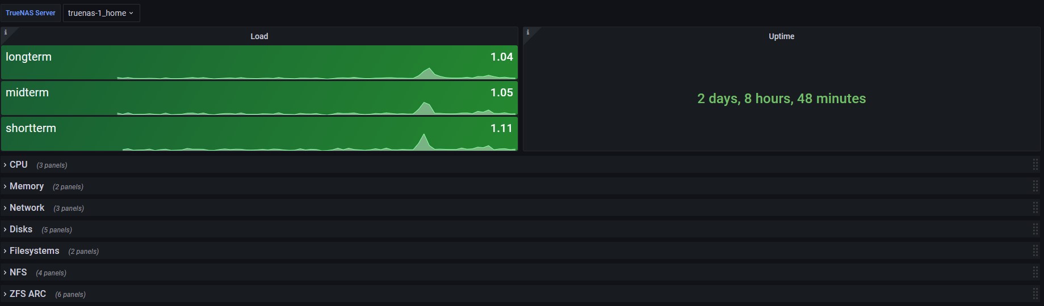Click the Disks row drag handle icon
1044x306 pixels.
click(x=1035, y=229)
